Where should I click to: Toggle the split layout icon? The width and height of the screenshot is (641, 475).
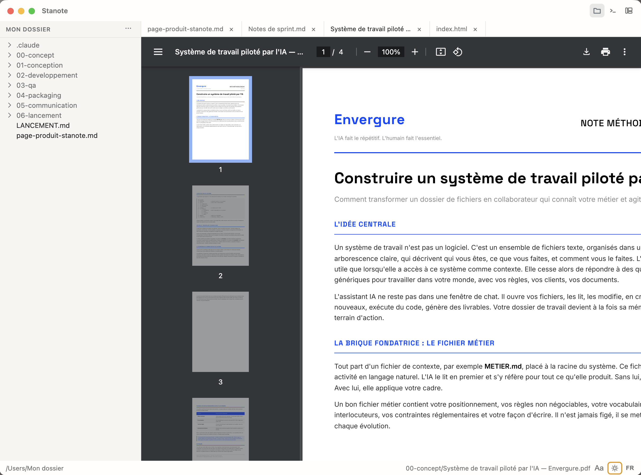point(629,11)
